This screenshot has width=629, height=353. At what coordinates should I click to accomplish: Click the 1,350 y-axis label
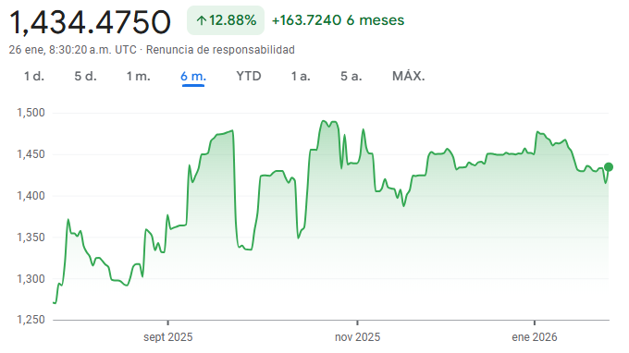click(x=31, y=237)
